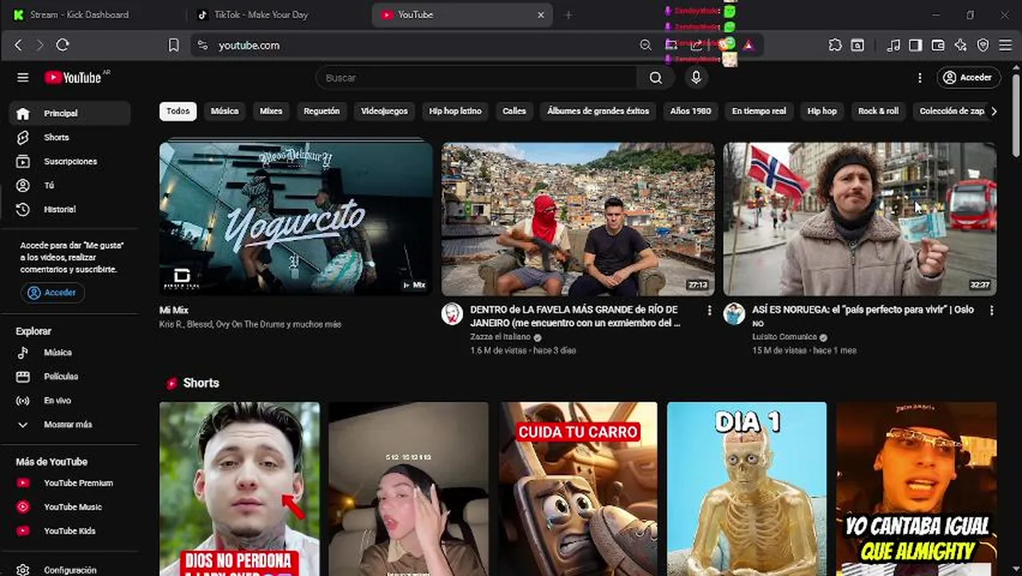Open Películas under Explorar
Image resolution: width=1022 pixels, height=576 pixels.
tap(70, 377)
